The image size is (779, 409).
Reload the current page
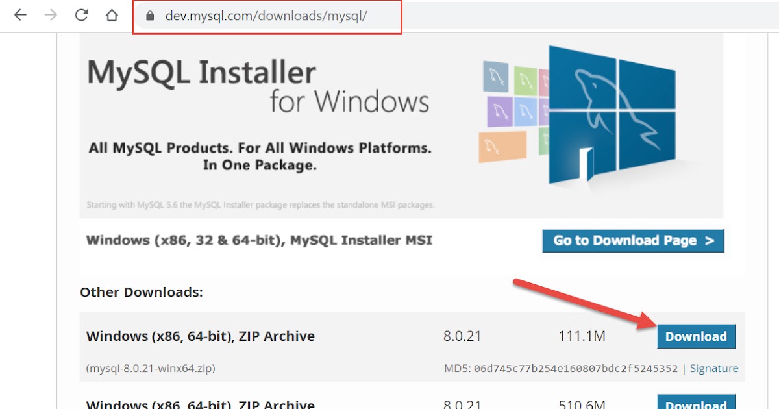tap(80, 14)
